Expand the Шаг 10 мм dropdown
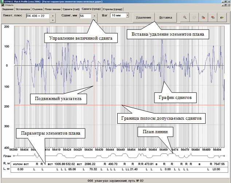Viewport: 231px width, 183px height. click(x=127, y=15)
